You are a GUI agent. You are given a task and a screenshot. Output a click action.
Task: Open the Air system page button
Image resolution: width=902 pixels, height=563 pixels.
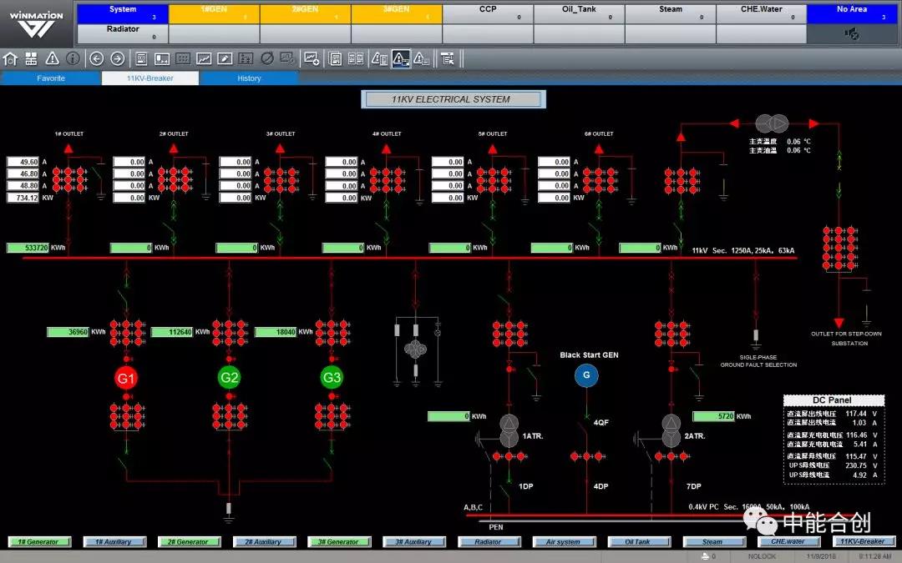(563, 542)
